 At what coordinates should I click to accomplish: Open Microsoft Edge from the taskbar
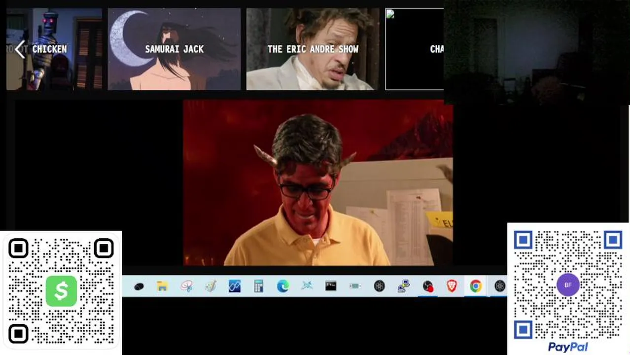(283, 286)
